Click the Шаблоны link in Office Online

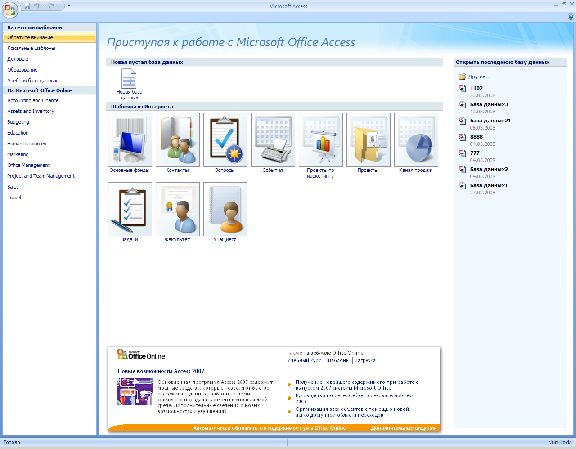coord(338,360)
